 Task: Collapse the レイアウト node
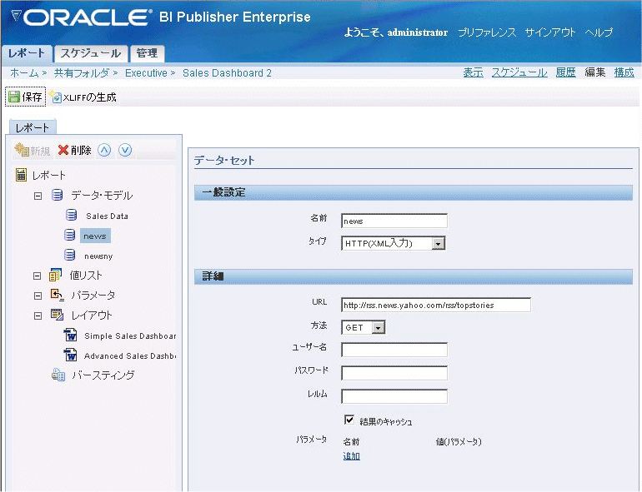pos(38,316)
